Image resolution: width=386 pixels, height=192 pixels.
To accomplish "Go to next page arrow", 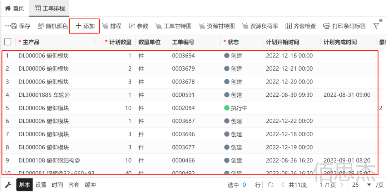I will click(342, 185).
